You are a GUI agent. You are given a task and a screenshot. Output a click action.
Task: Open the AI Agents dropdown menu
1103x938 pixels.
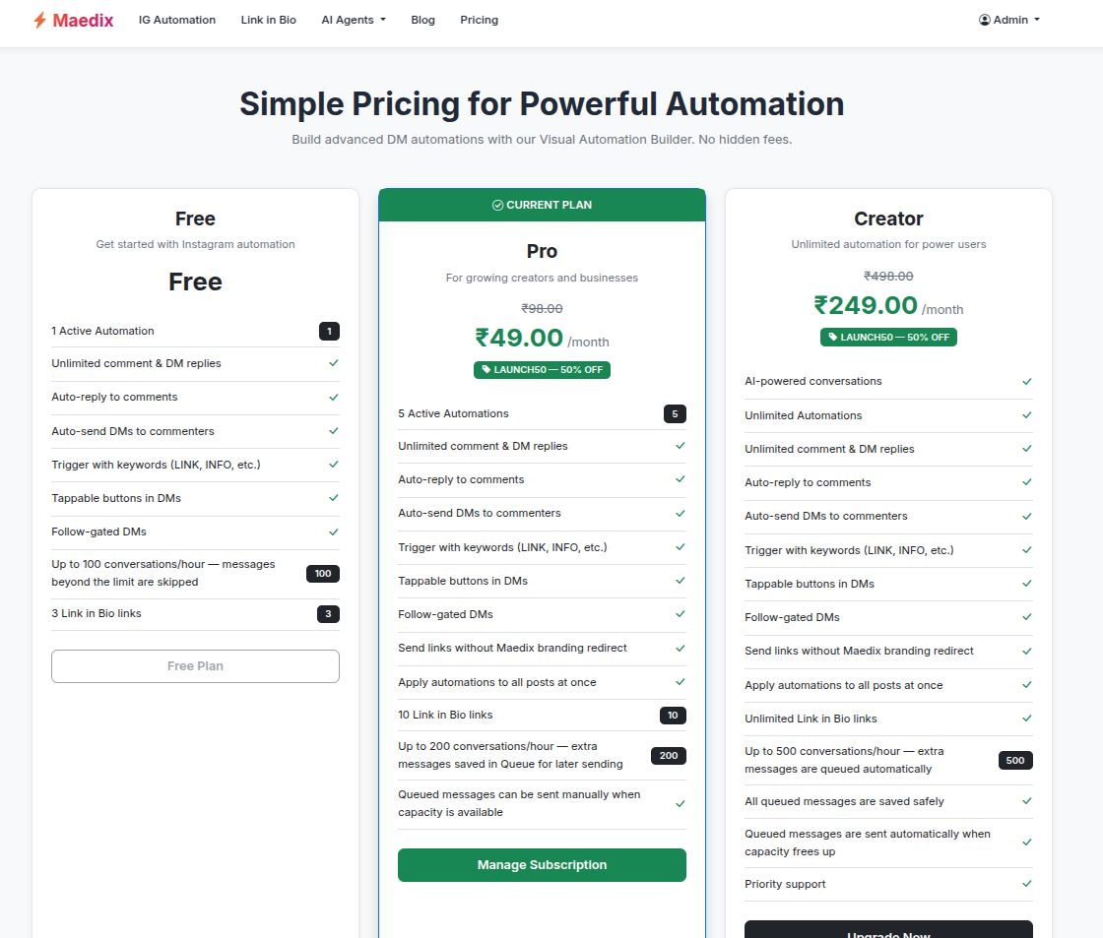point(353,19)
